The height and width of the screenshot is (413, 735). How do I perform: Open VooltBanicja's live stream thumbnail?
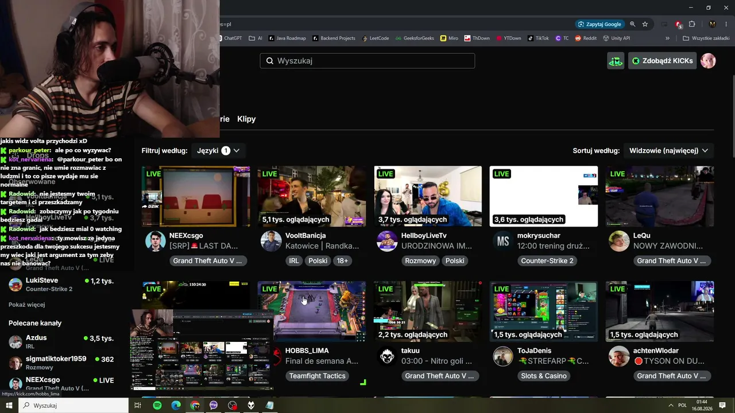(x=312, y=196)
